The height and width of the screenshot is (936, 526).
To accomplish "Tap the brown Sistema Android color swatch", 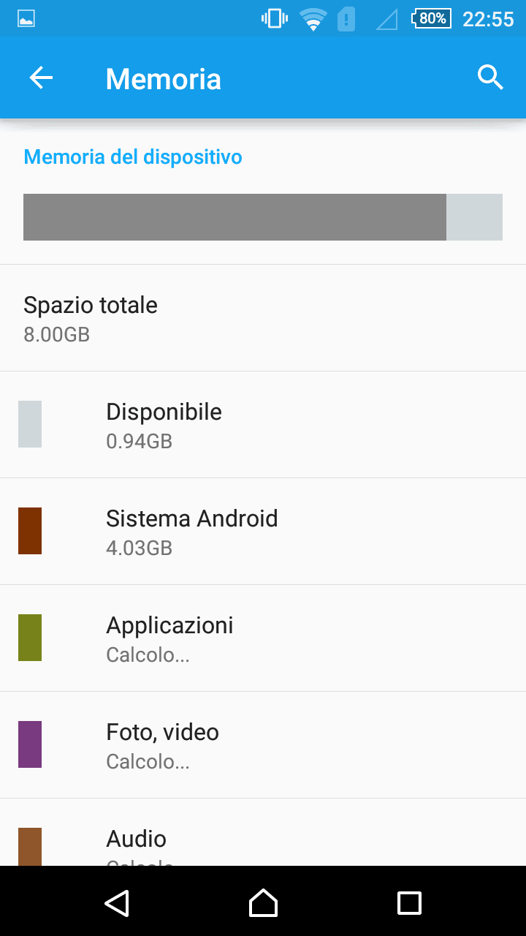I will point(30,531).
